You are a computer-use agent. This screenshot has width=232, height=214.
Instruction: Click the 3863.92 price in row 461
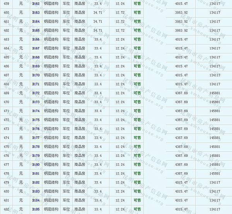pos(181,21)
